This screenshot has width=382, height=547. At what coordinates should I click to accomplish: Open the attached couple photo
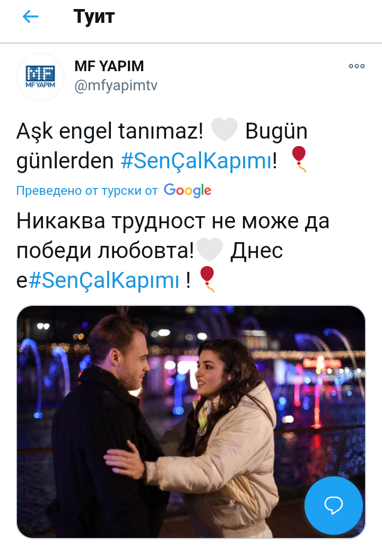[191, 422]
